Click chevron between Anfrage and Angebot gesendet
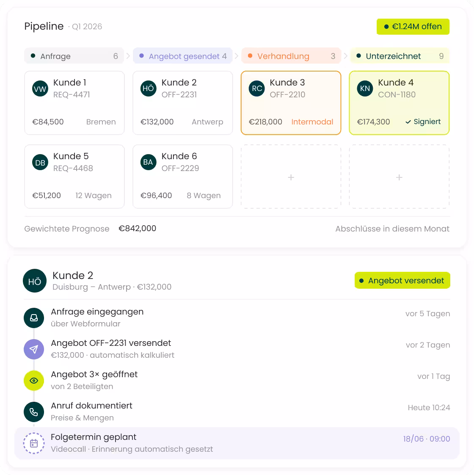The height and width of the screenshot is (475, 474). pos(128,56)
